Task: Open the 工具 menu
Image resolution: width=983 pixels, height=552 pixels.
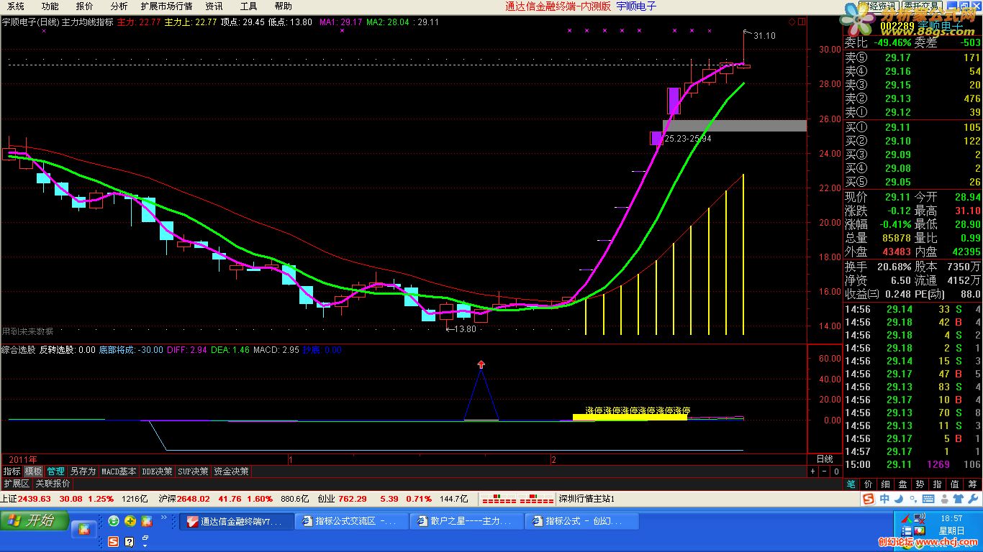Action: pyautogui.click(x=248, y=6)
